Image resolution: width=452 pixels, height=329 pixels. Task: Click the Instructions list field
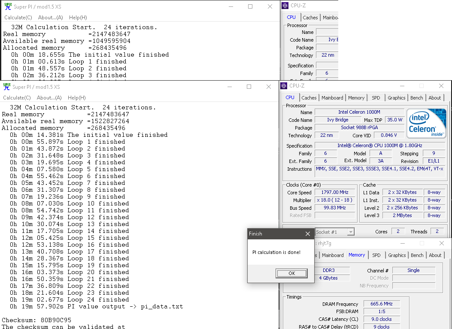point(379,172)
